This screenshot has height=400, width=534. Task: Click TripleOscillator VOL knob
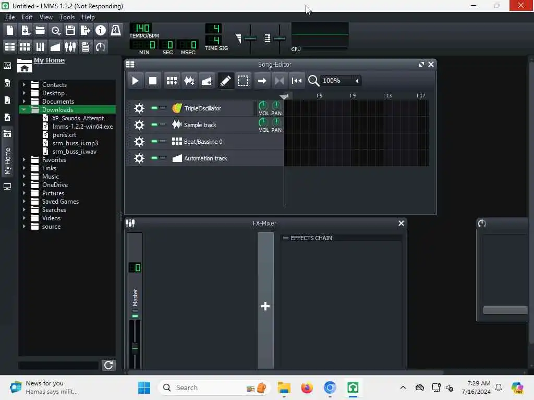click(263, 105)
